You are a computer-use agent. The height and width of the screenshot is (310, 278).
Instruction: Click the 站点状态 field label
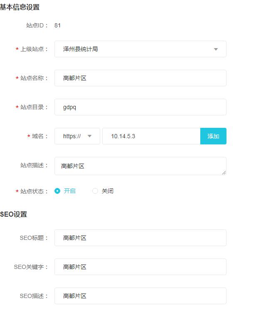(x=34, y=191)
